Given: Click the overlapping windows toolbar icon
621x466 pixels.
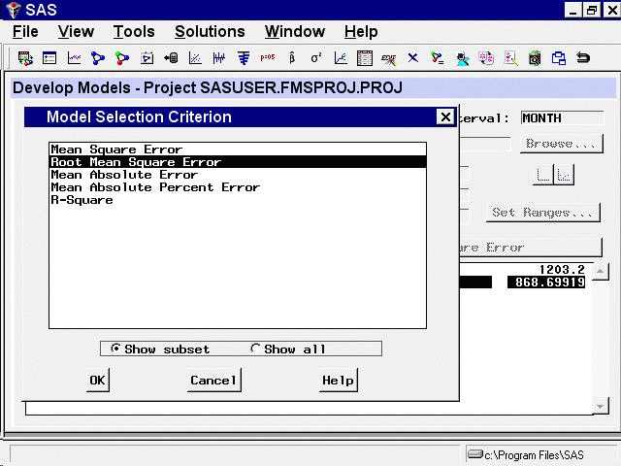Looking at the screenshot, I should (559, 58).
